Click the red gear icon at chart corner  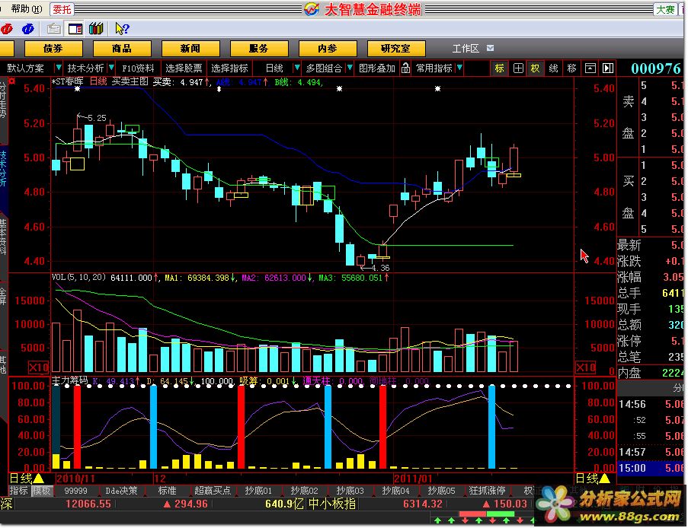pyautogui.click(x=12, y=81)
